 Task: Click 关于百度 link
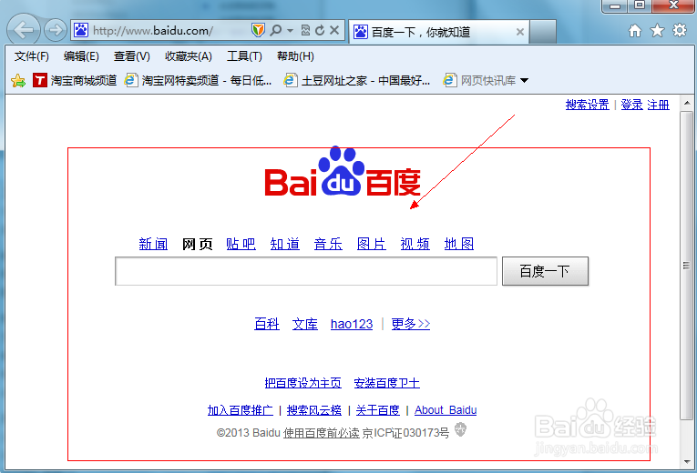tap(378, 410)
